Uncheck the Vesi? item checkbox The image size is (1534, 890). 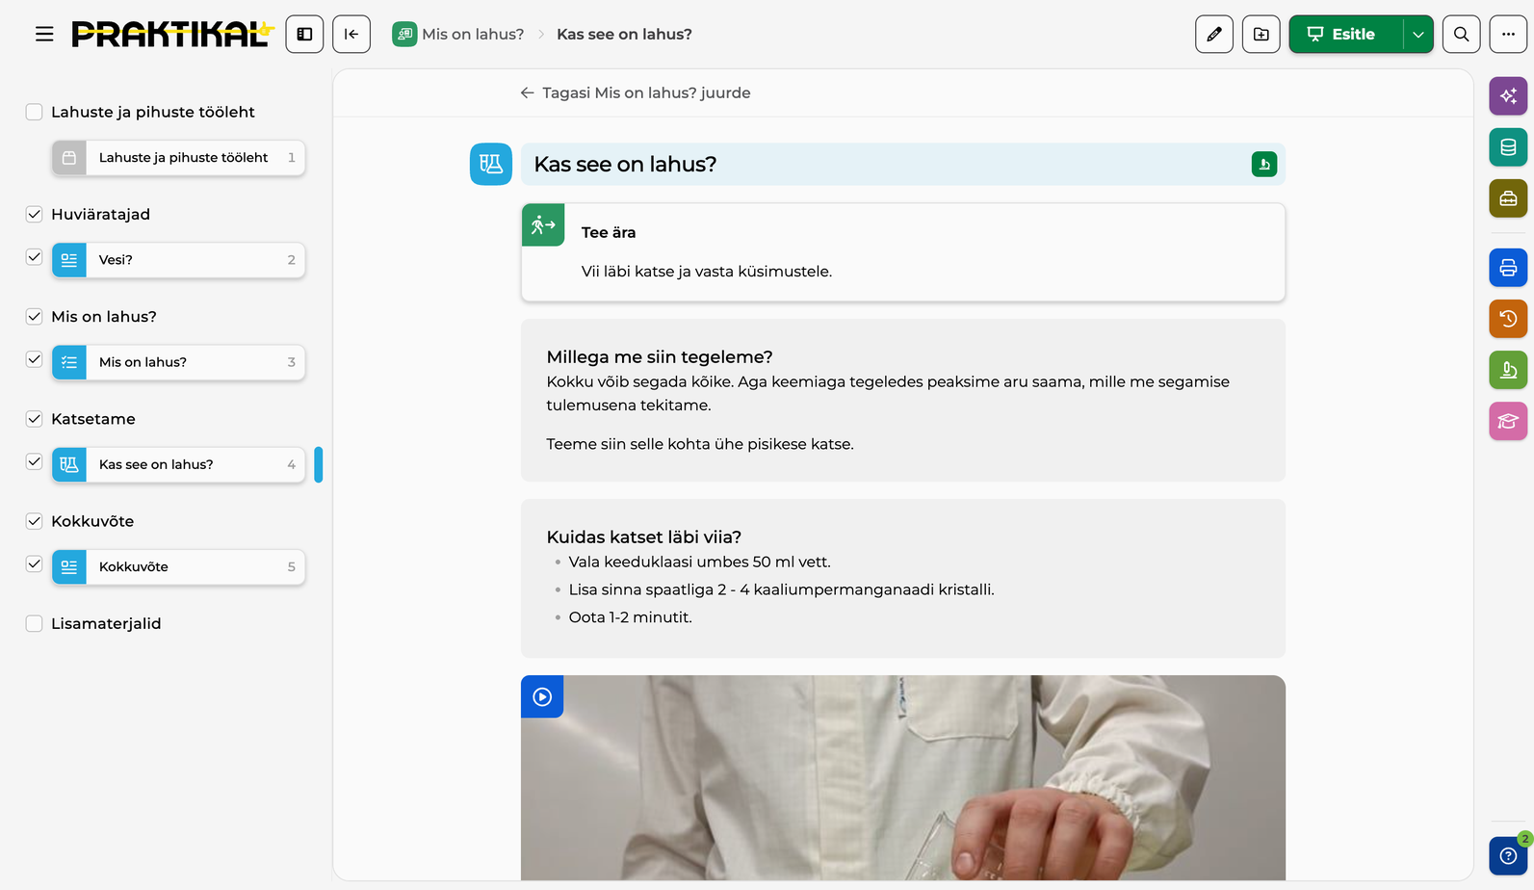[x=34, y=257]
